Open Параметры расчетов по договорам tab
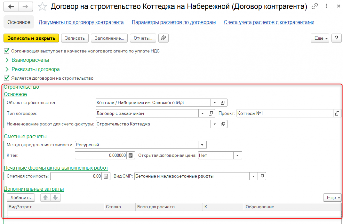This screenshot has height=224, width=343. tap(174, 22)
